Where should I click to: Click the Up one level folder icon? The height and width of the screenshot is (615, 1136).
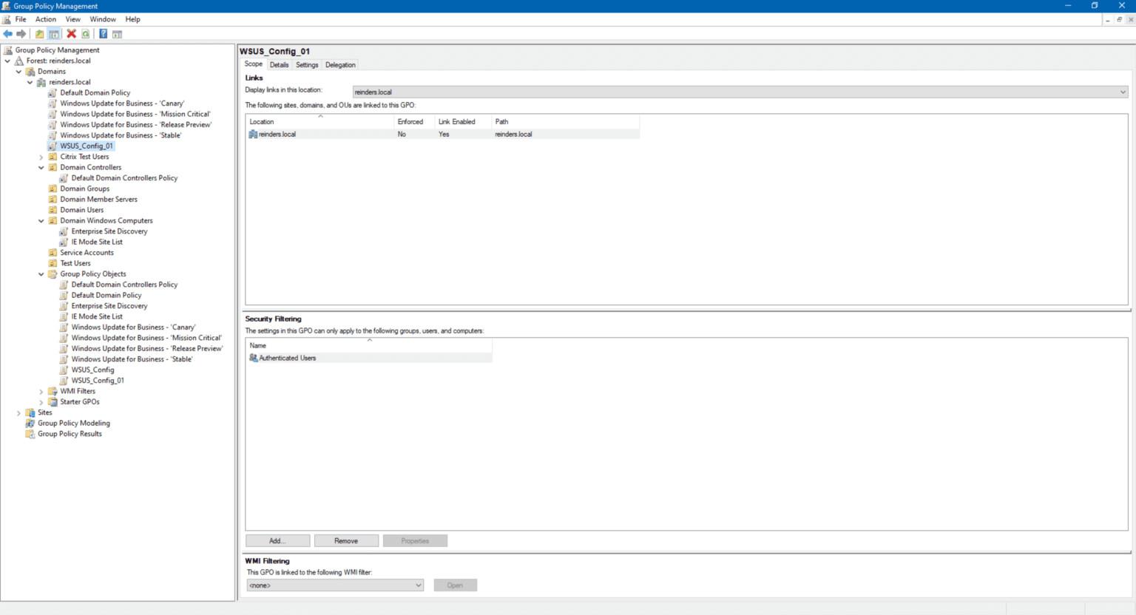39,33
